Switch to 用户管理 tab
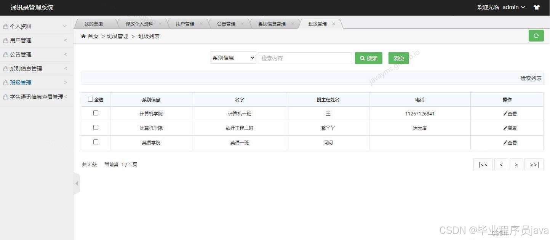 (185, 24)
